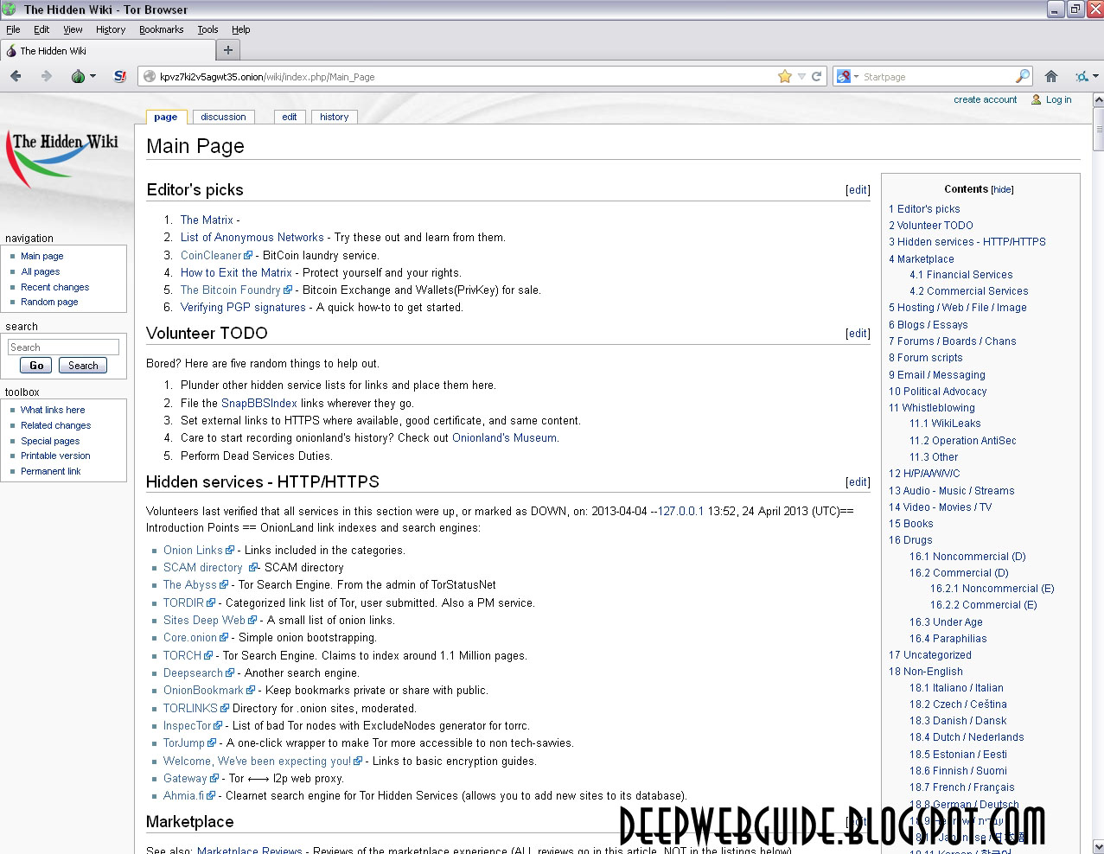Open the wiki edit tab
Screen dimensions: 1104x854
pos(290,117)
